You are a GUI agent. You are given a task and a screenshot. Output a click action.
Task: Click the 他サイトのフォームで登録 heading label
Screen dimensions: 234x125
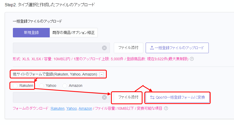point(55,74)
